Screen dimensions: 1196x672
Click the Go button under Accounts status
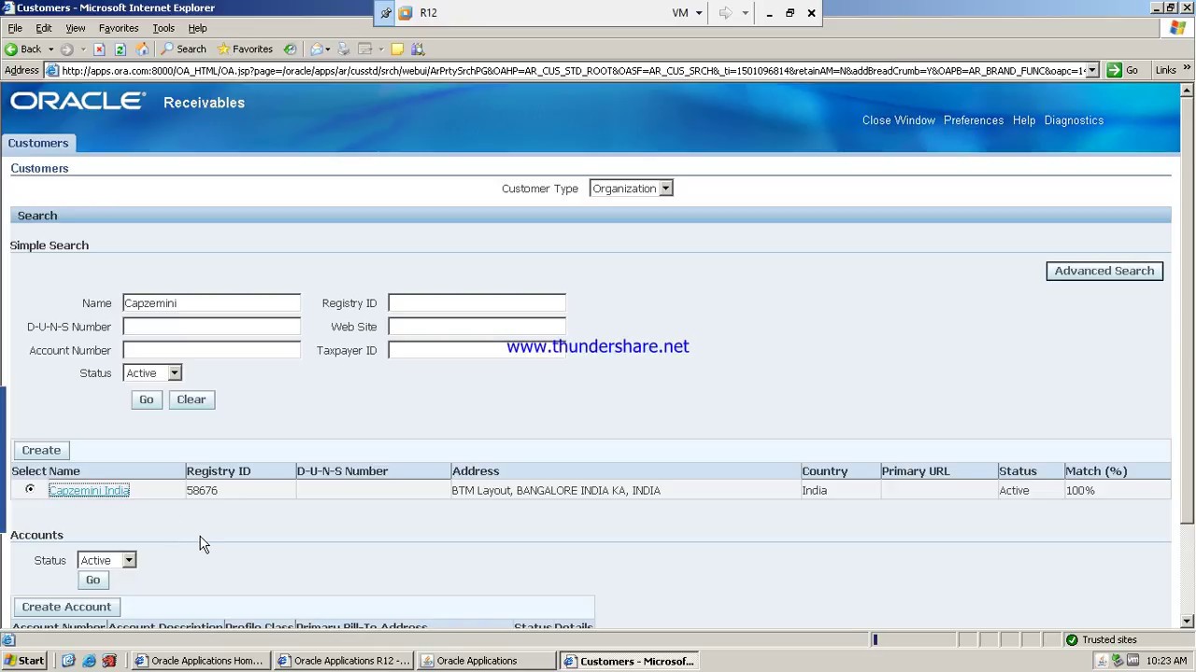click(93, 580)
